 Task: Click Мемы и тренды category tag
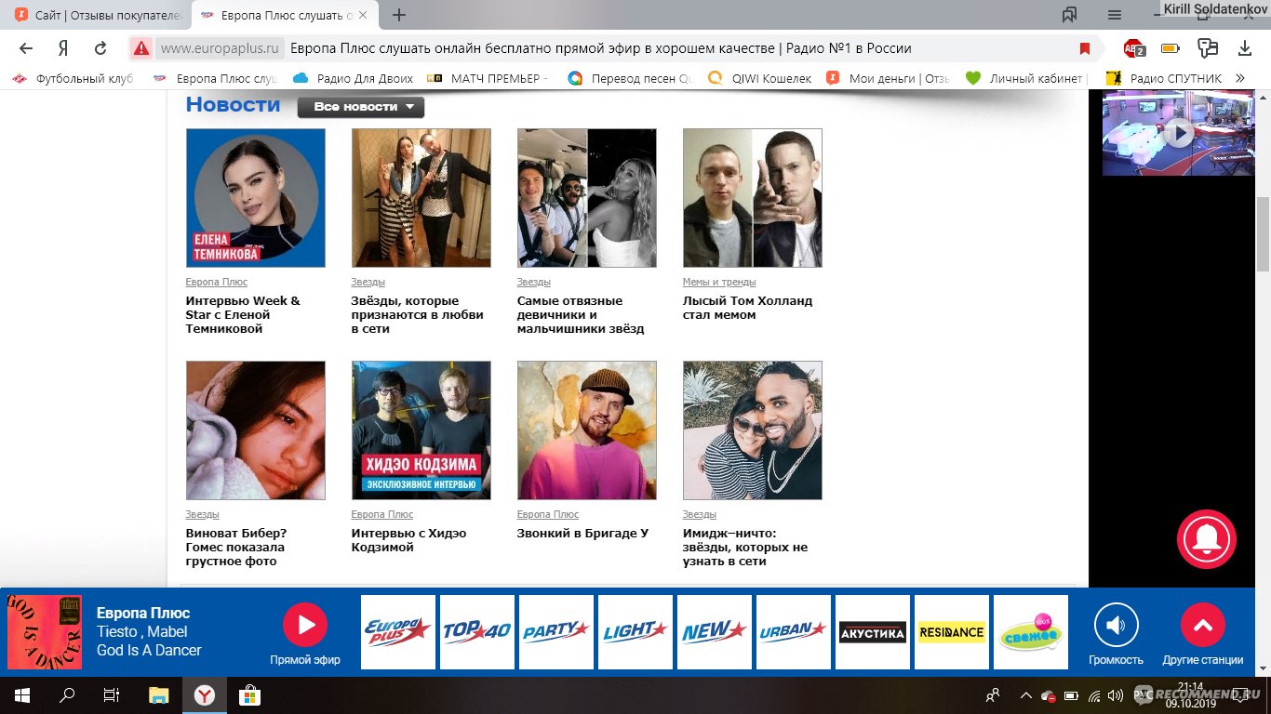tap(719, 282)
